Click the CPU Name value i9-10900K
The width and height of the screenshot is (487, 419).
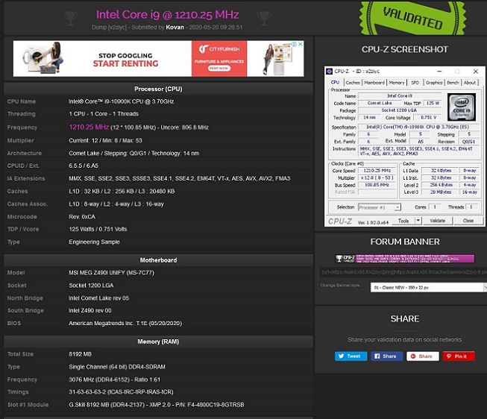122,101
